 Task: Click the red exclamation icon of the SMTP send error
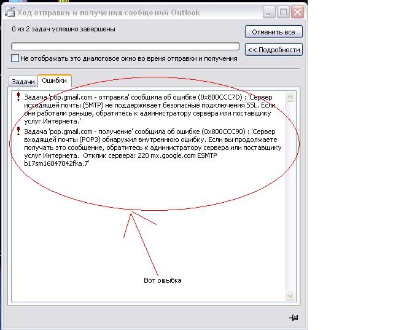coord(18,96)
